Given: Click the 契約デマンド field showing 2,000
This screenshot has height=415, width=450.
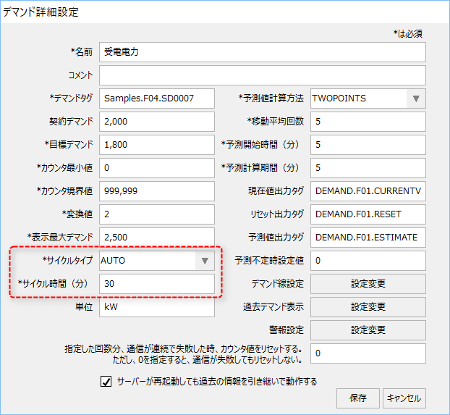Looking at the screenshot, I should (157, 122).
